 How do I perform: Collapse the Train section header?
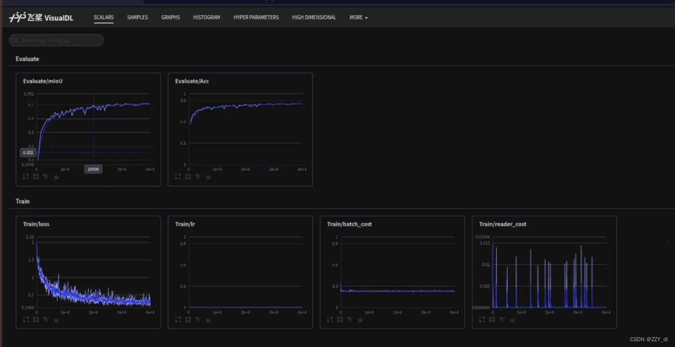click(23, 201)
